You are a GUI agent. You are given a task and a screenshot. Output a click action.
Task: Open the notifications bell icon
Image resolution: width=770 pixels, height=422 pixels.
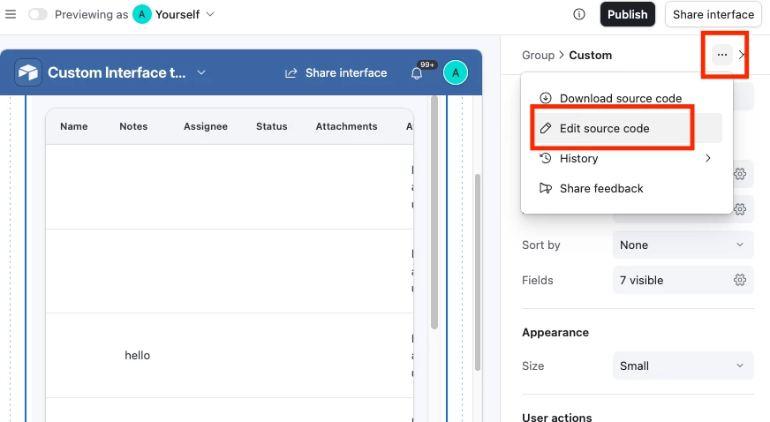pos(417,73)
